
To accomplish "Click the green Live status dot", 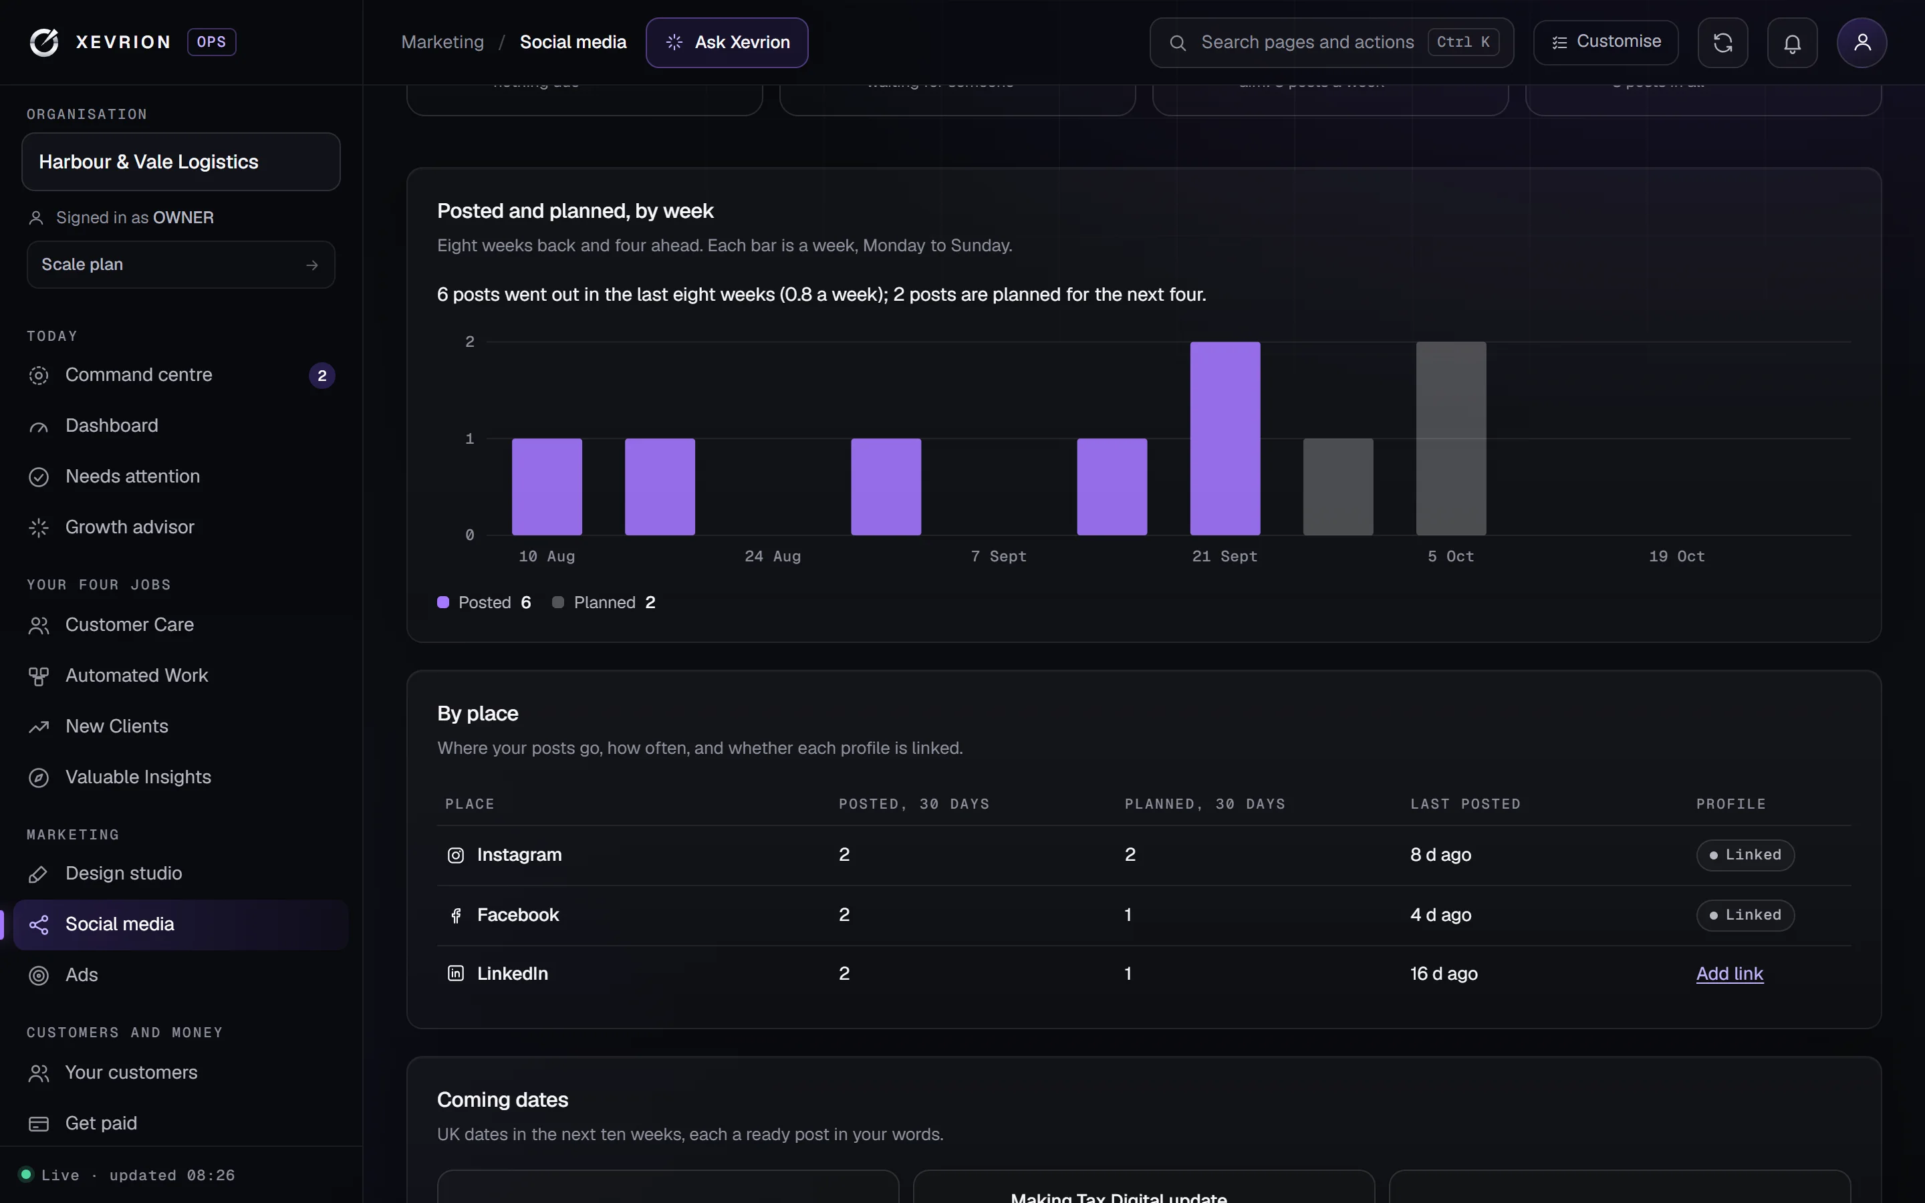I will [x=25, y=1174].
